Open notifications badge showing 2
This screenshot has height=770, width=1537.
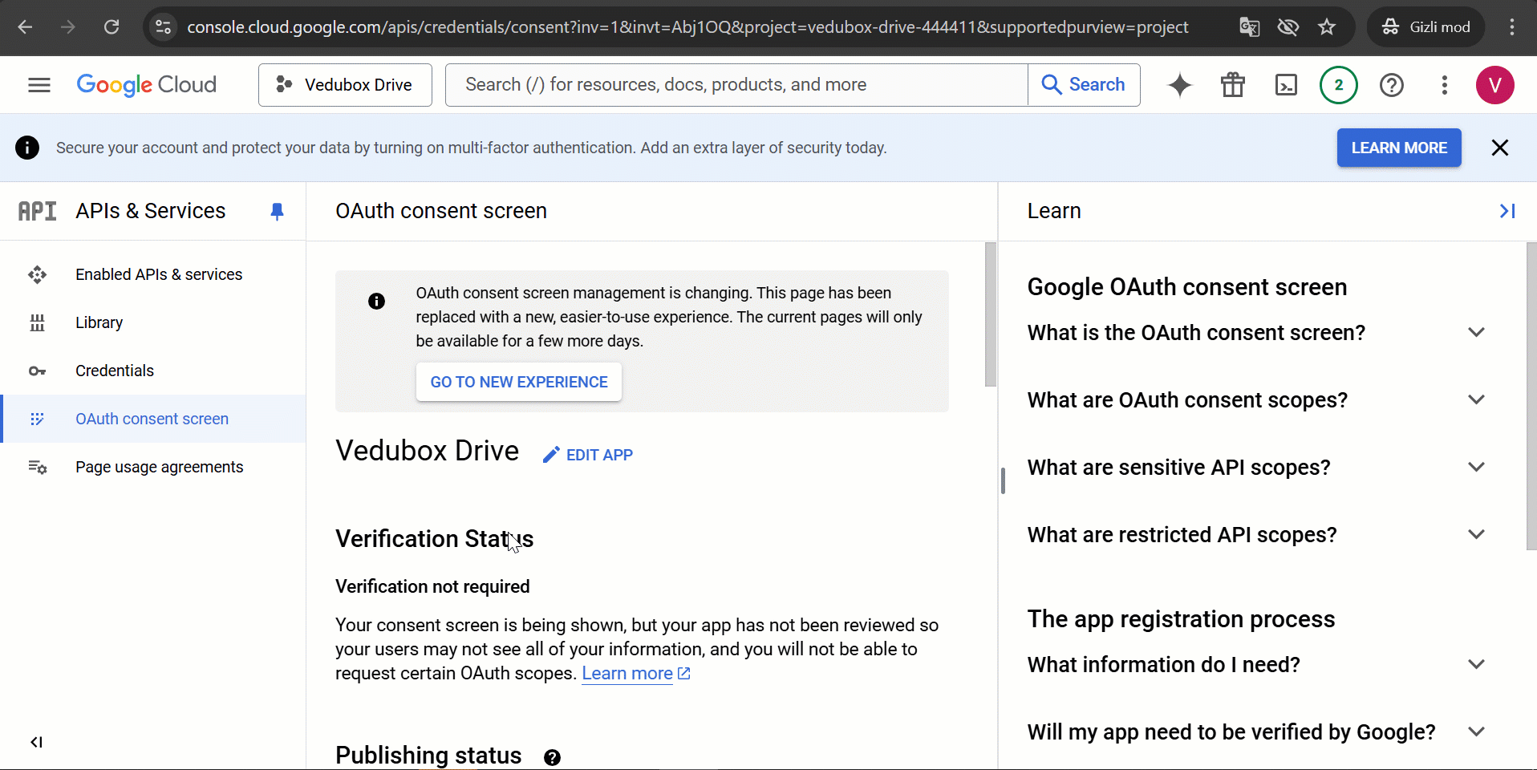click(x=1338, y=85)
